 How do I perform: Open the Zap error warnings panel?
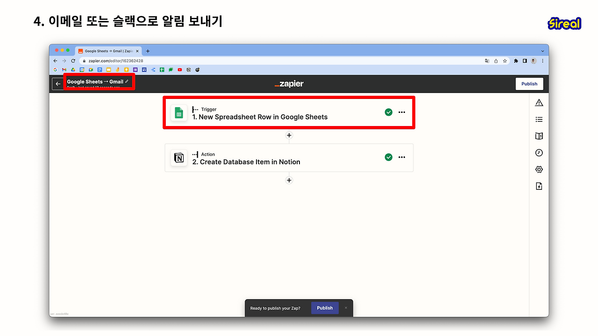pos(539,103)
